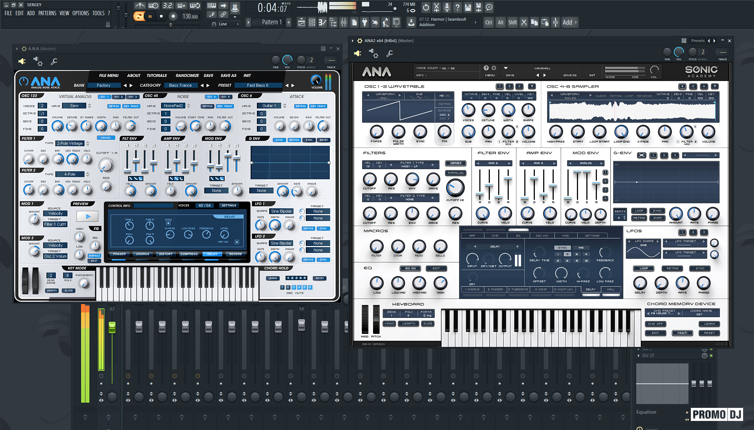Viewport: 754px width, 430px height.
Task: Open the LFO 1 Sine Bipolar shape dropdown
Action: tap(281, 211)
